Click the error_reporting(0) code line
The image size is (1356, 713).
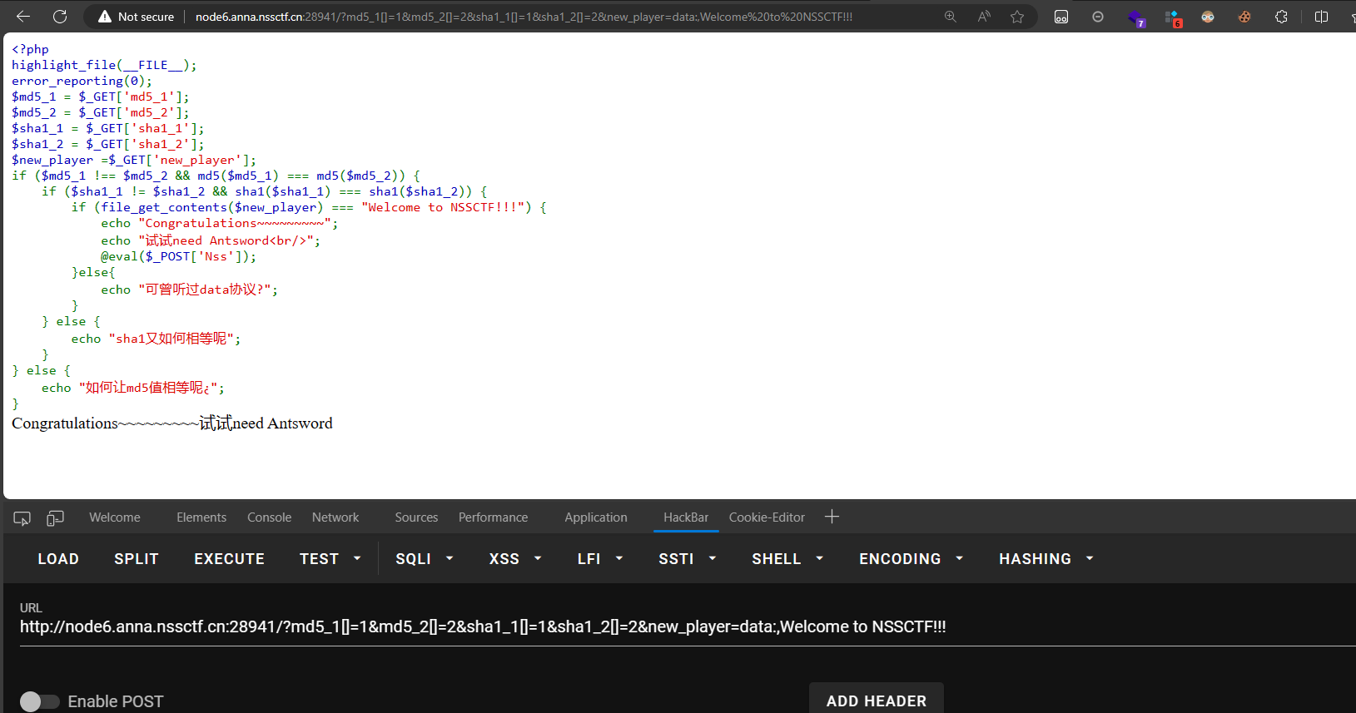82,81
